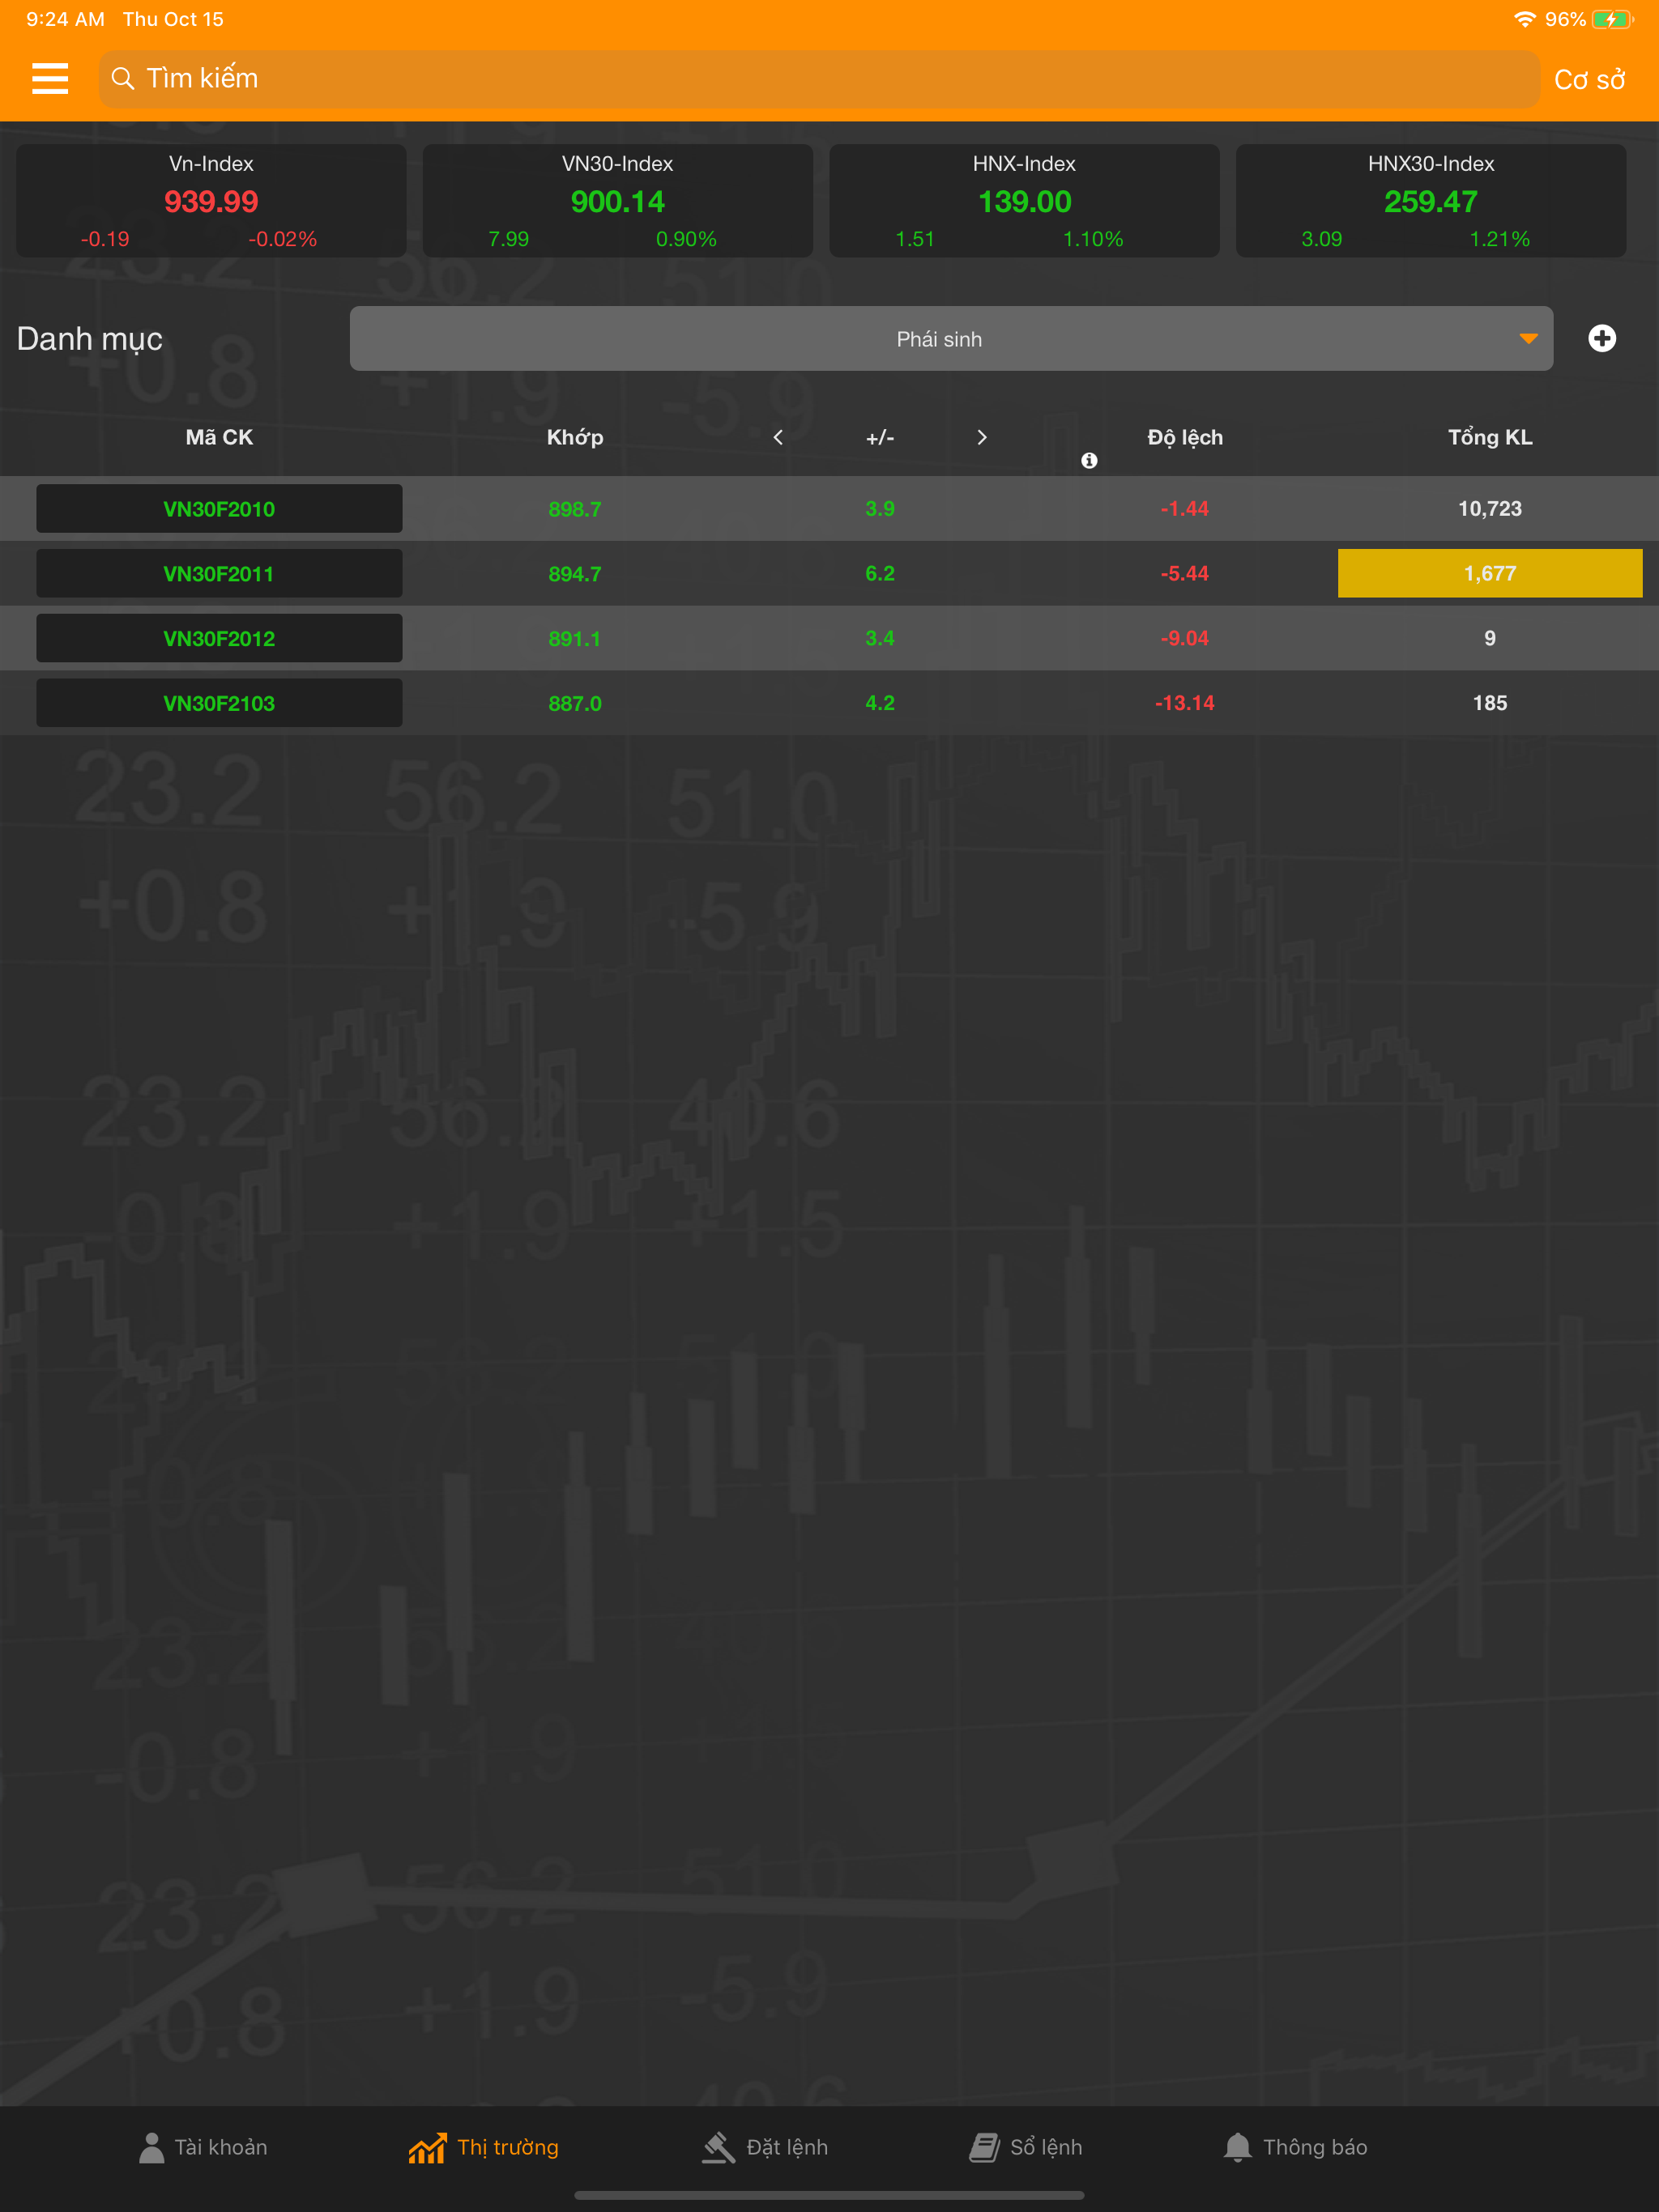Open Sổ lệnh order book tab
The height and width of the screenshot is (2212, 1659).
coord(1026,2147)
